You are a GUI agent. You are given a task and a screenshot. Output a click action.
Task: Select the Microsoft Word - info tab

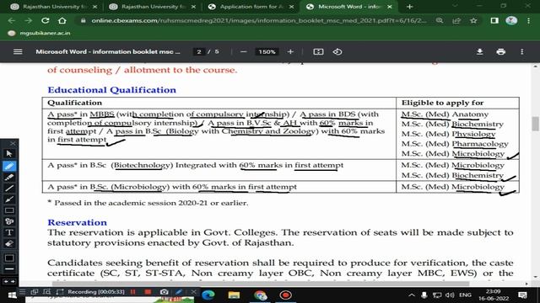[348, 7]
